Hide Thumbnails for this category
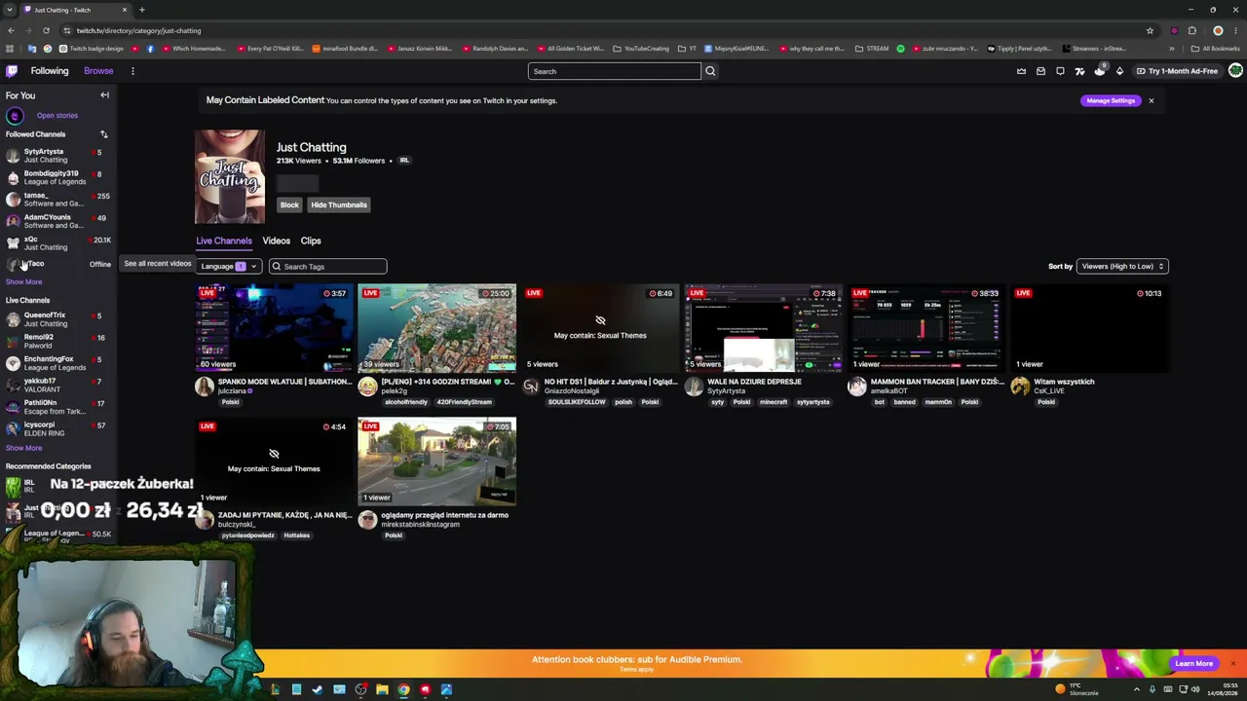Image resolution: width=1247 pixels, height=701 pixels. click(x=339, y=204)
